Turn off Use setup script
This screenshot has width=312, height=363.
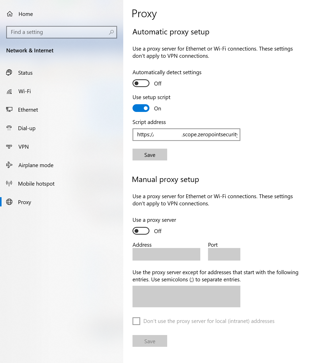tap(141, 108)
